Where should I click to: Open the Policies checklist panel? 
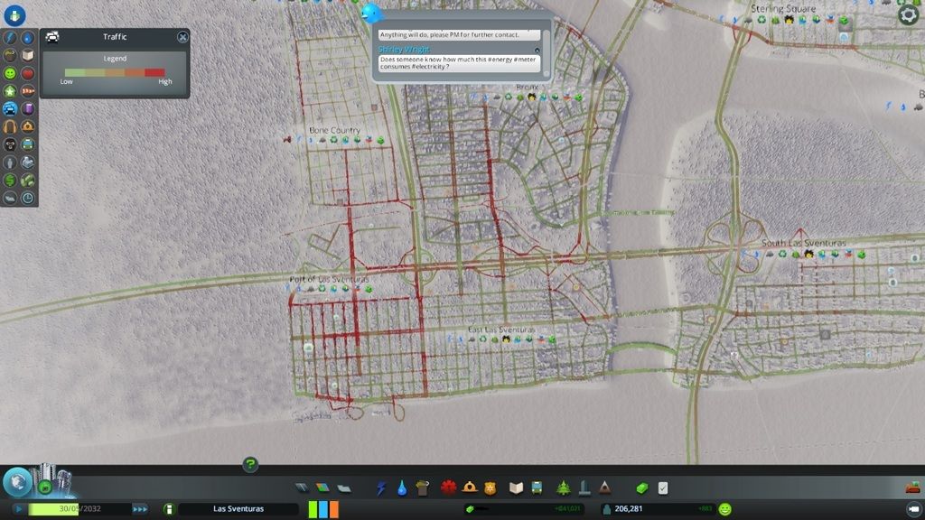pyautogui.click(x=663, y=488)
